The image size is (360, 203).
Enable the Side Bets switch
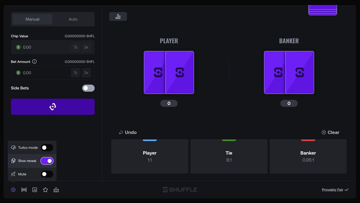(x=88, y=88)
